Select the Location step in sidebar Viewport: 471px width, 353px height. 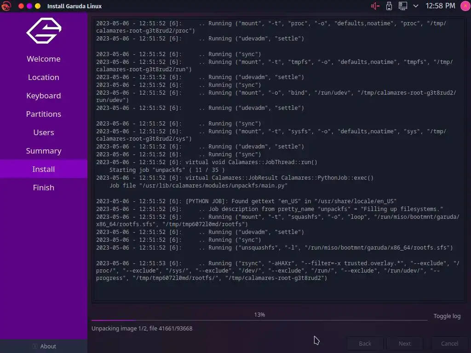pos(44,77)
